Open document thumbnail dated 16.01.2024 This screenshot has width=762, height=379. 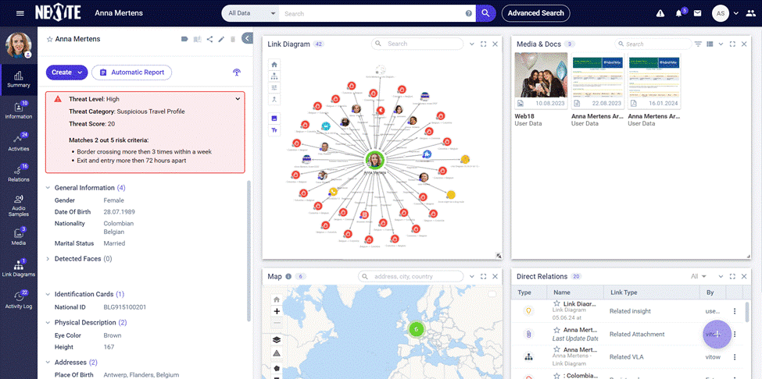coord(654,80)
